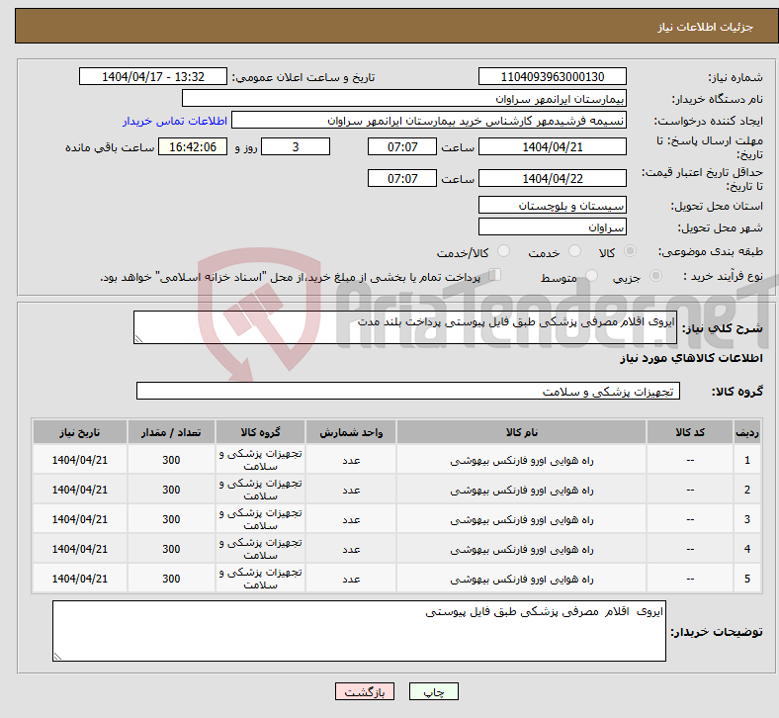Click the گروه کالا field تجهیزات پزشکی و سلامت

(408, 391)
